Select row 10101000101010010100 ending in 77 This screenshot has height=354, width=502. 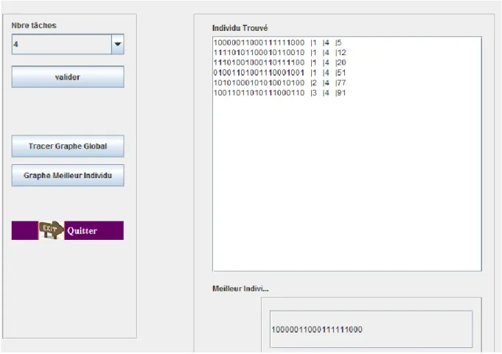tap(280, 82)
